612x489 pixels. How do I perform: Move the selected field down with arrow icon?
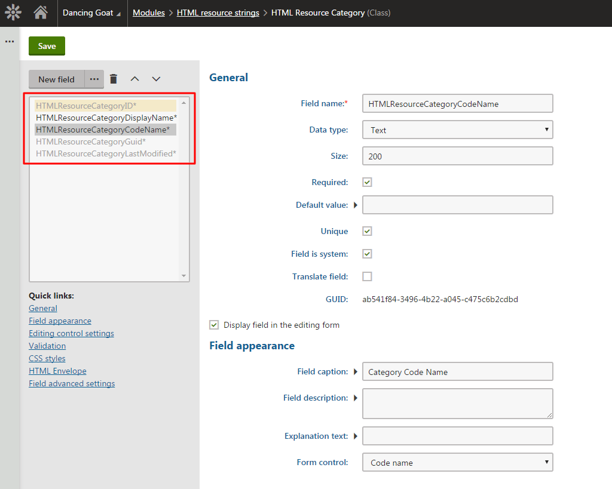pyautogui.click(x=155, y=78)
